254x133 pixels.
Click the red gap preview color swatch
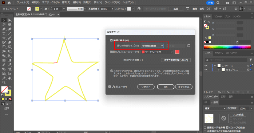(x=177, y=52)
